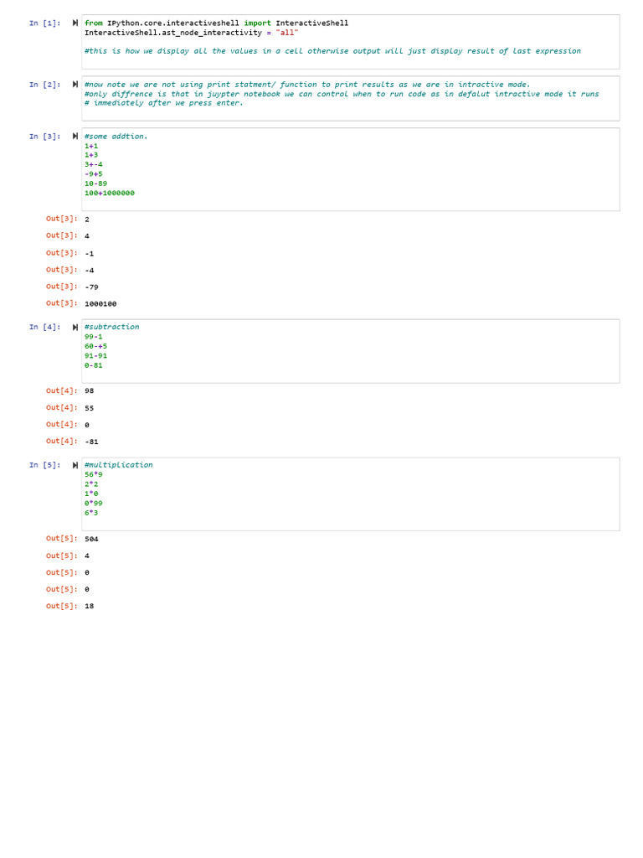Click the code line "99-1"
This screenshot has width=643, height=858.
click(x=94, y=337)
